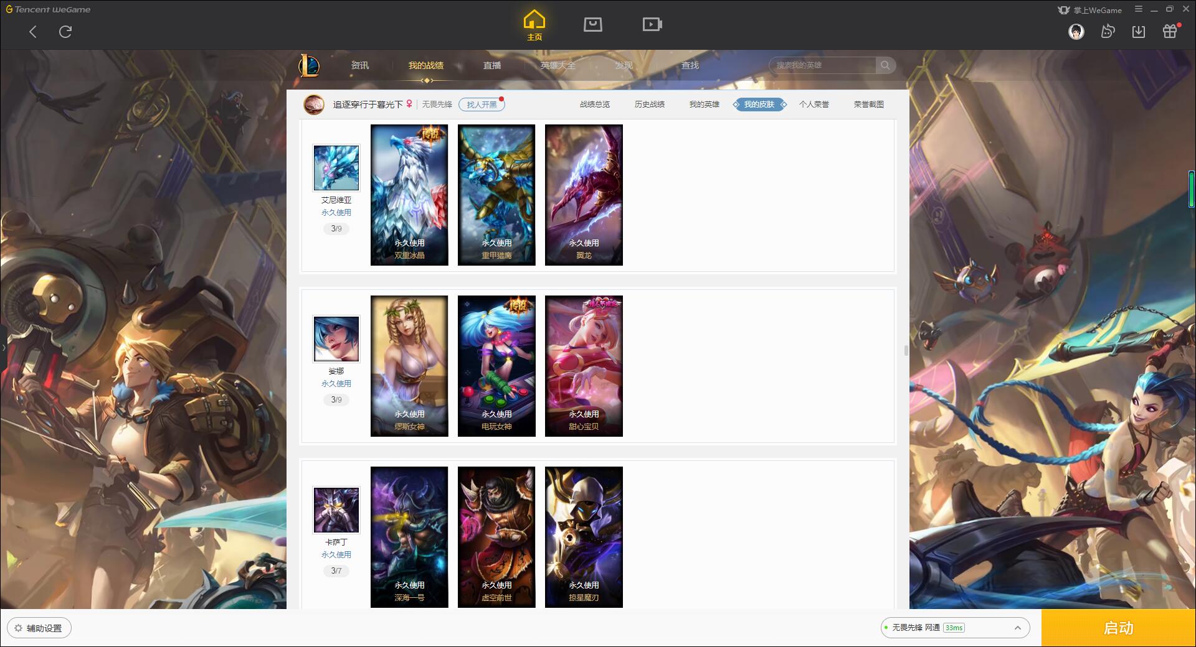
Task: Open the store bag icon in top bar
Action: click(592, 24)
